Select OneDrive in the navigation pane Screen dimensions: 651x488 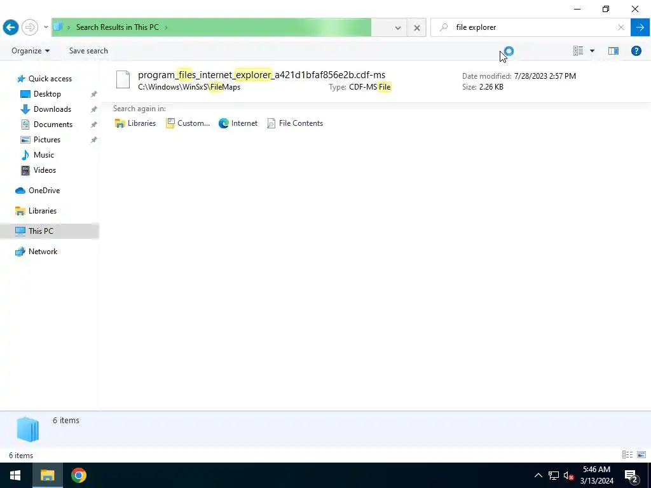tap(44, 191)
